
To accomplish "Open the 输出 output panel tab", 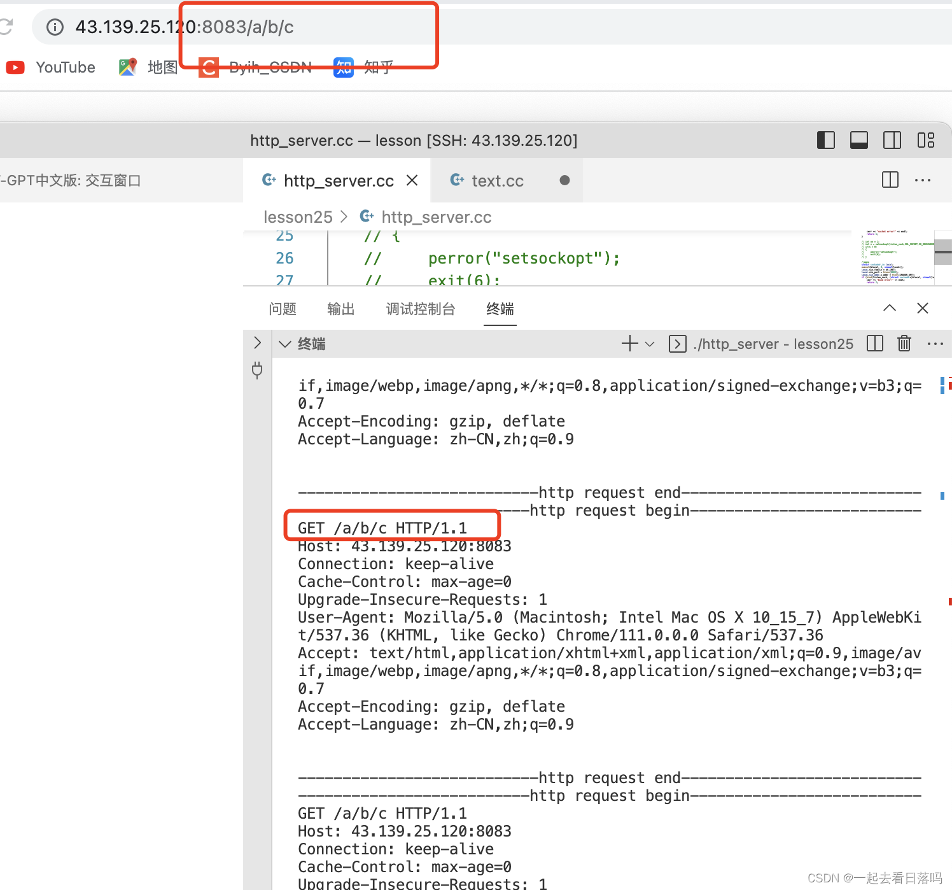I will (341, 309).
